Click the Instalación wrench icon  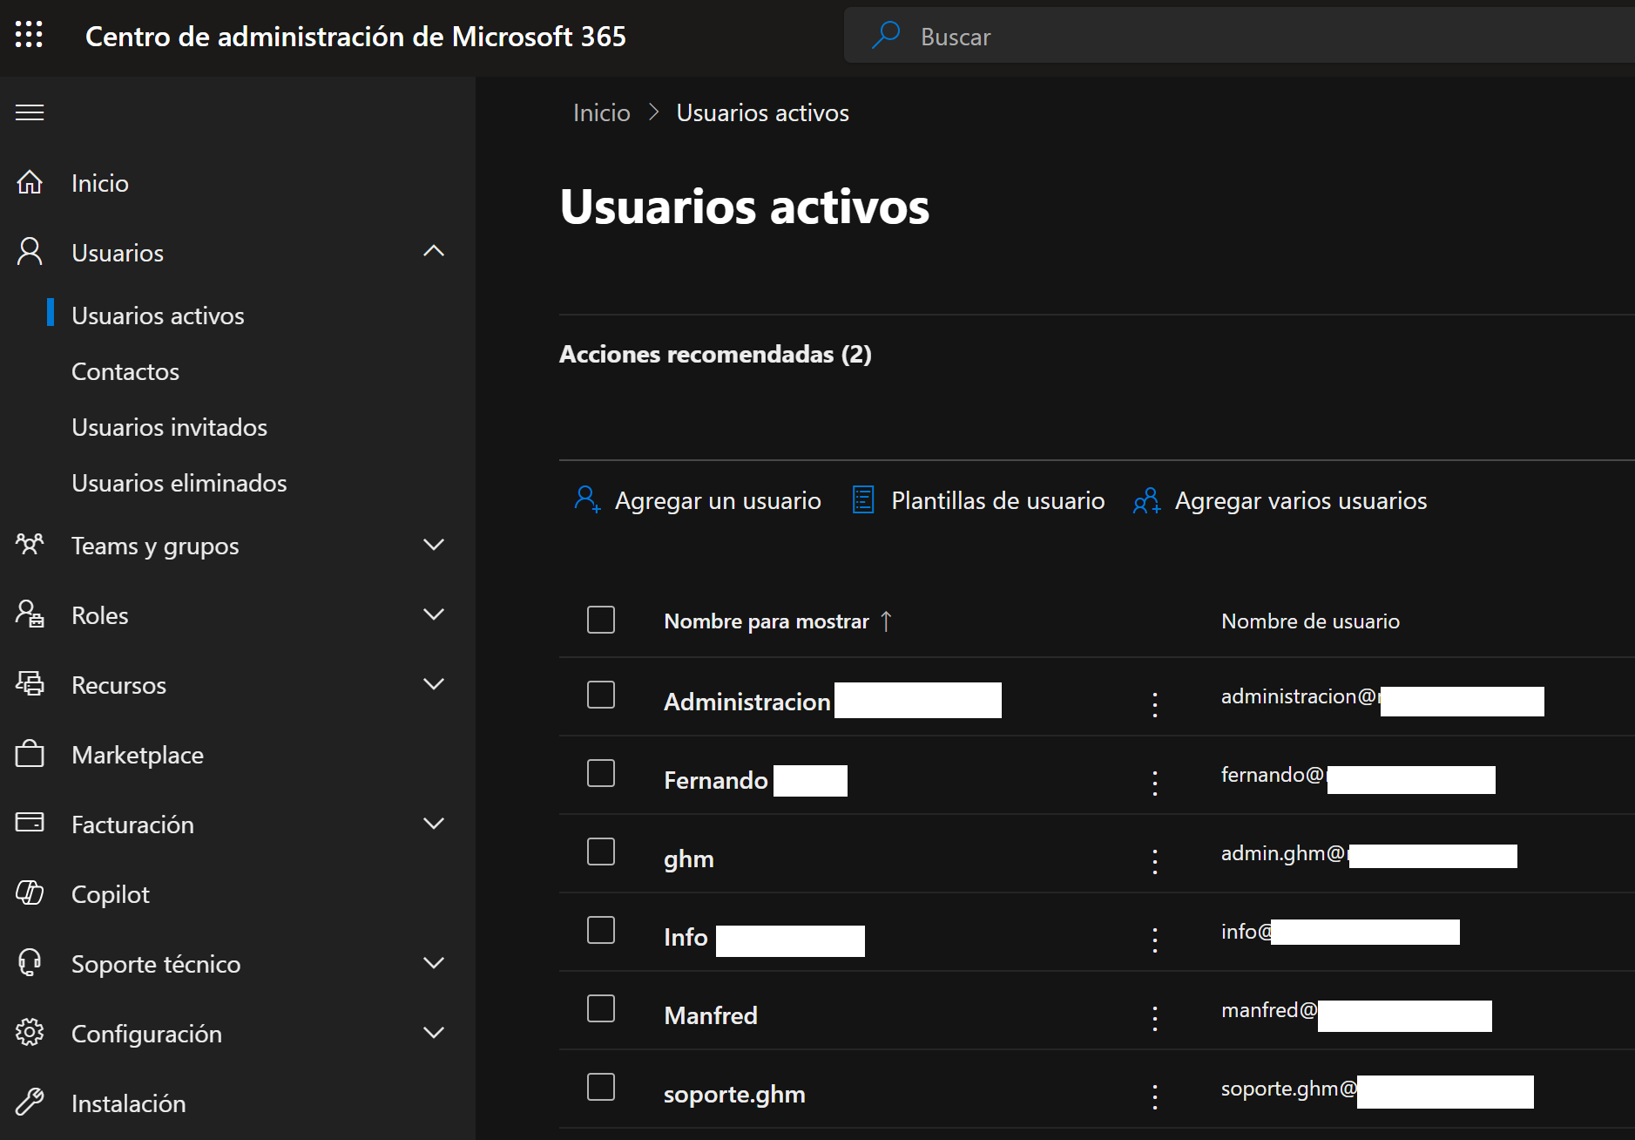[x=30, y=1103]
